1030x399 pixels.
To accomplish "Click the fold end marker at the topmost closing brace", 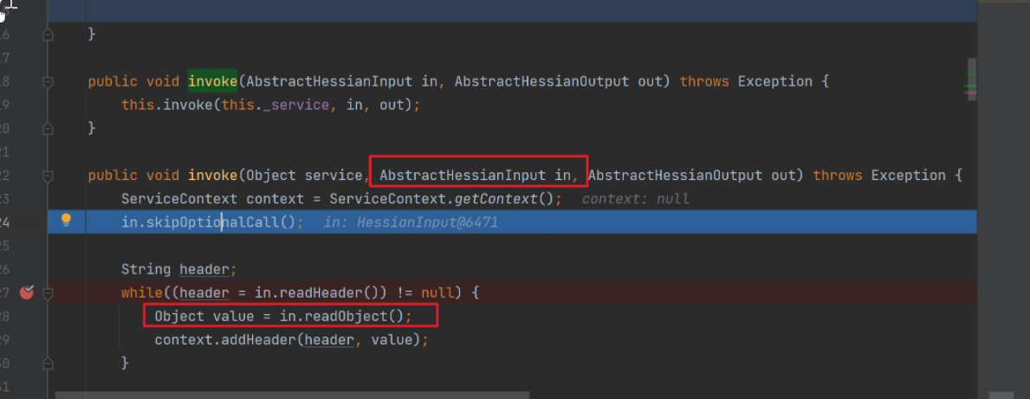I will coord(49,35).
